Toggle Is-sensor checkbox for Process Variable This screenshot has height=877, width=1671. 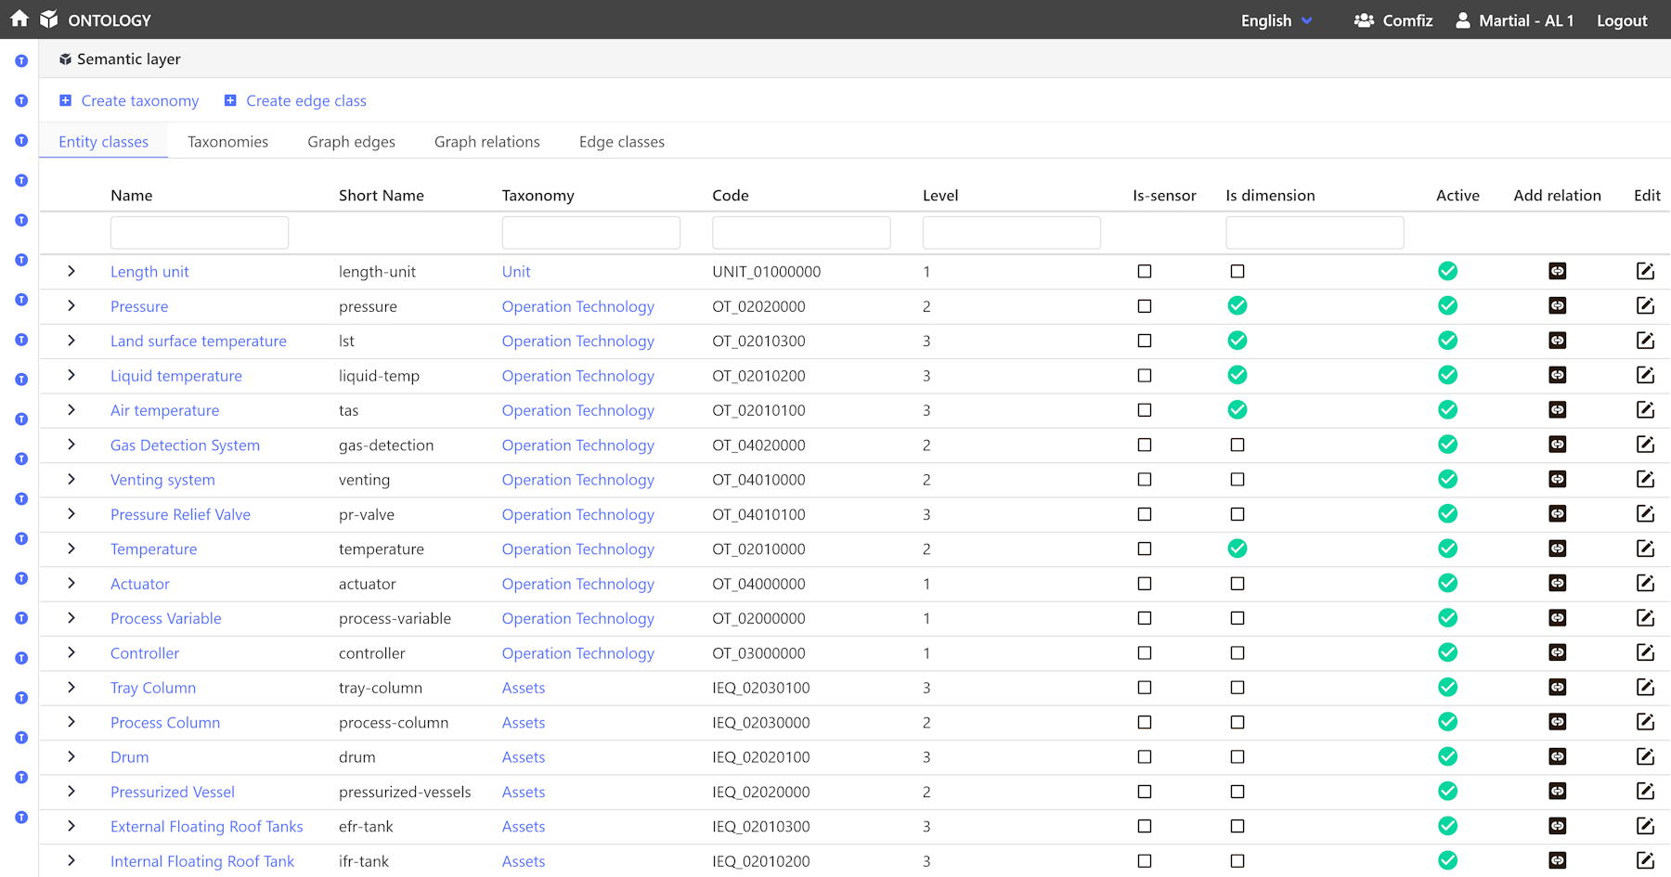pyautogui.click(x=1145, y=618)
